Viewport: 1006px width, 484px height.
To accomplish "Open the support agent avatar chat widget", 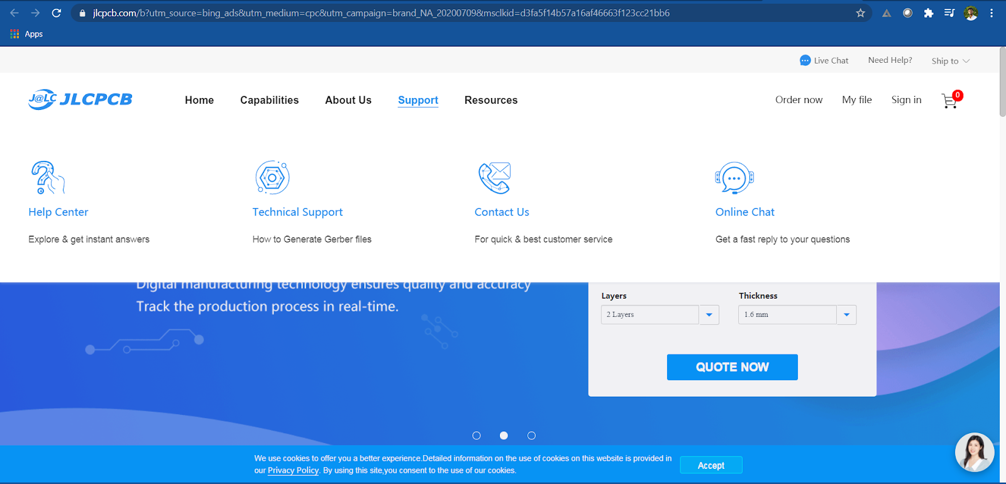I will tap(974, 452).
